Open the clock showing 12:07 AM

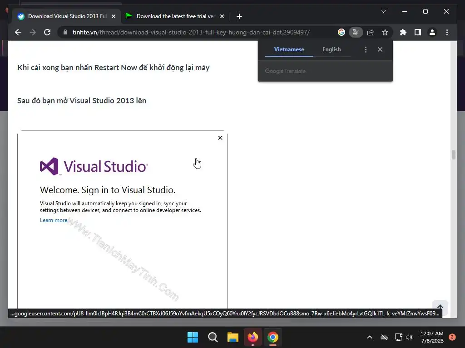[x=432, y=337]
